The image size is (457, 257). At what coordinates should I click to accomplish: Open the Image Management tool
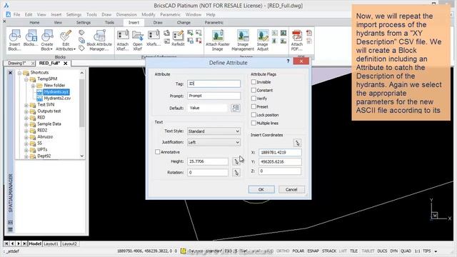pos(243,40)
